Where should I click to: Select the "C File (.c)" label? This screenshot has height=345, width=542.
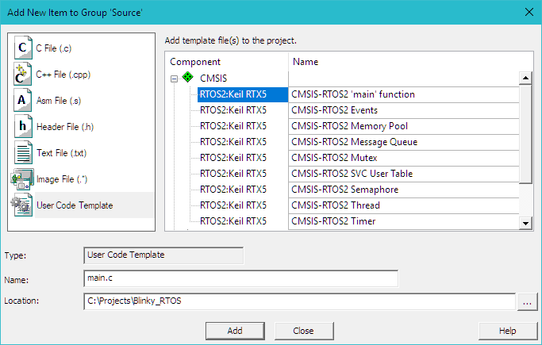click(x=54, y=48)
